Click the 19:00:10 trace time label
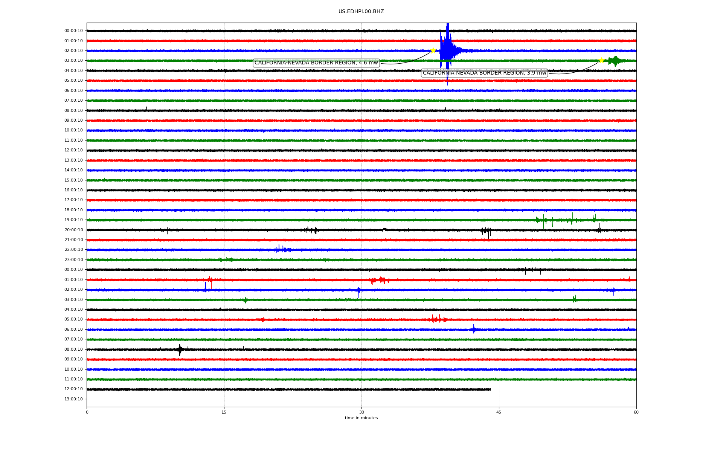This screenshot has height=452, width=723. tap(73, 220)
